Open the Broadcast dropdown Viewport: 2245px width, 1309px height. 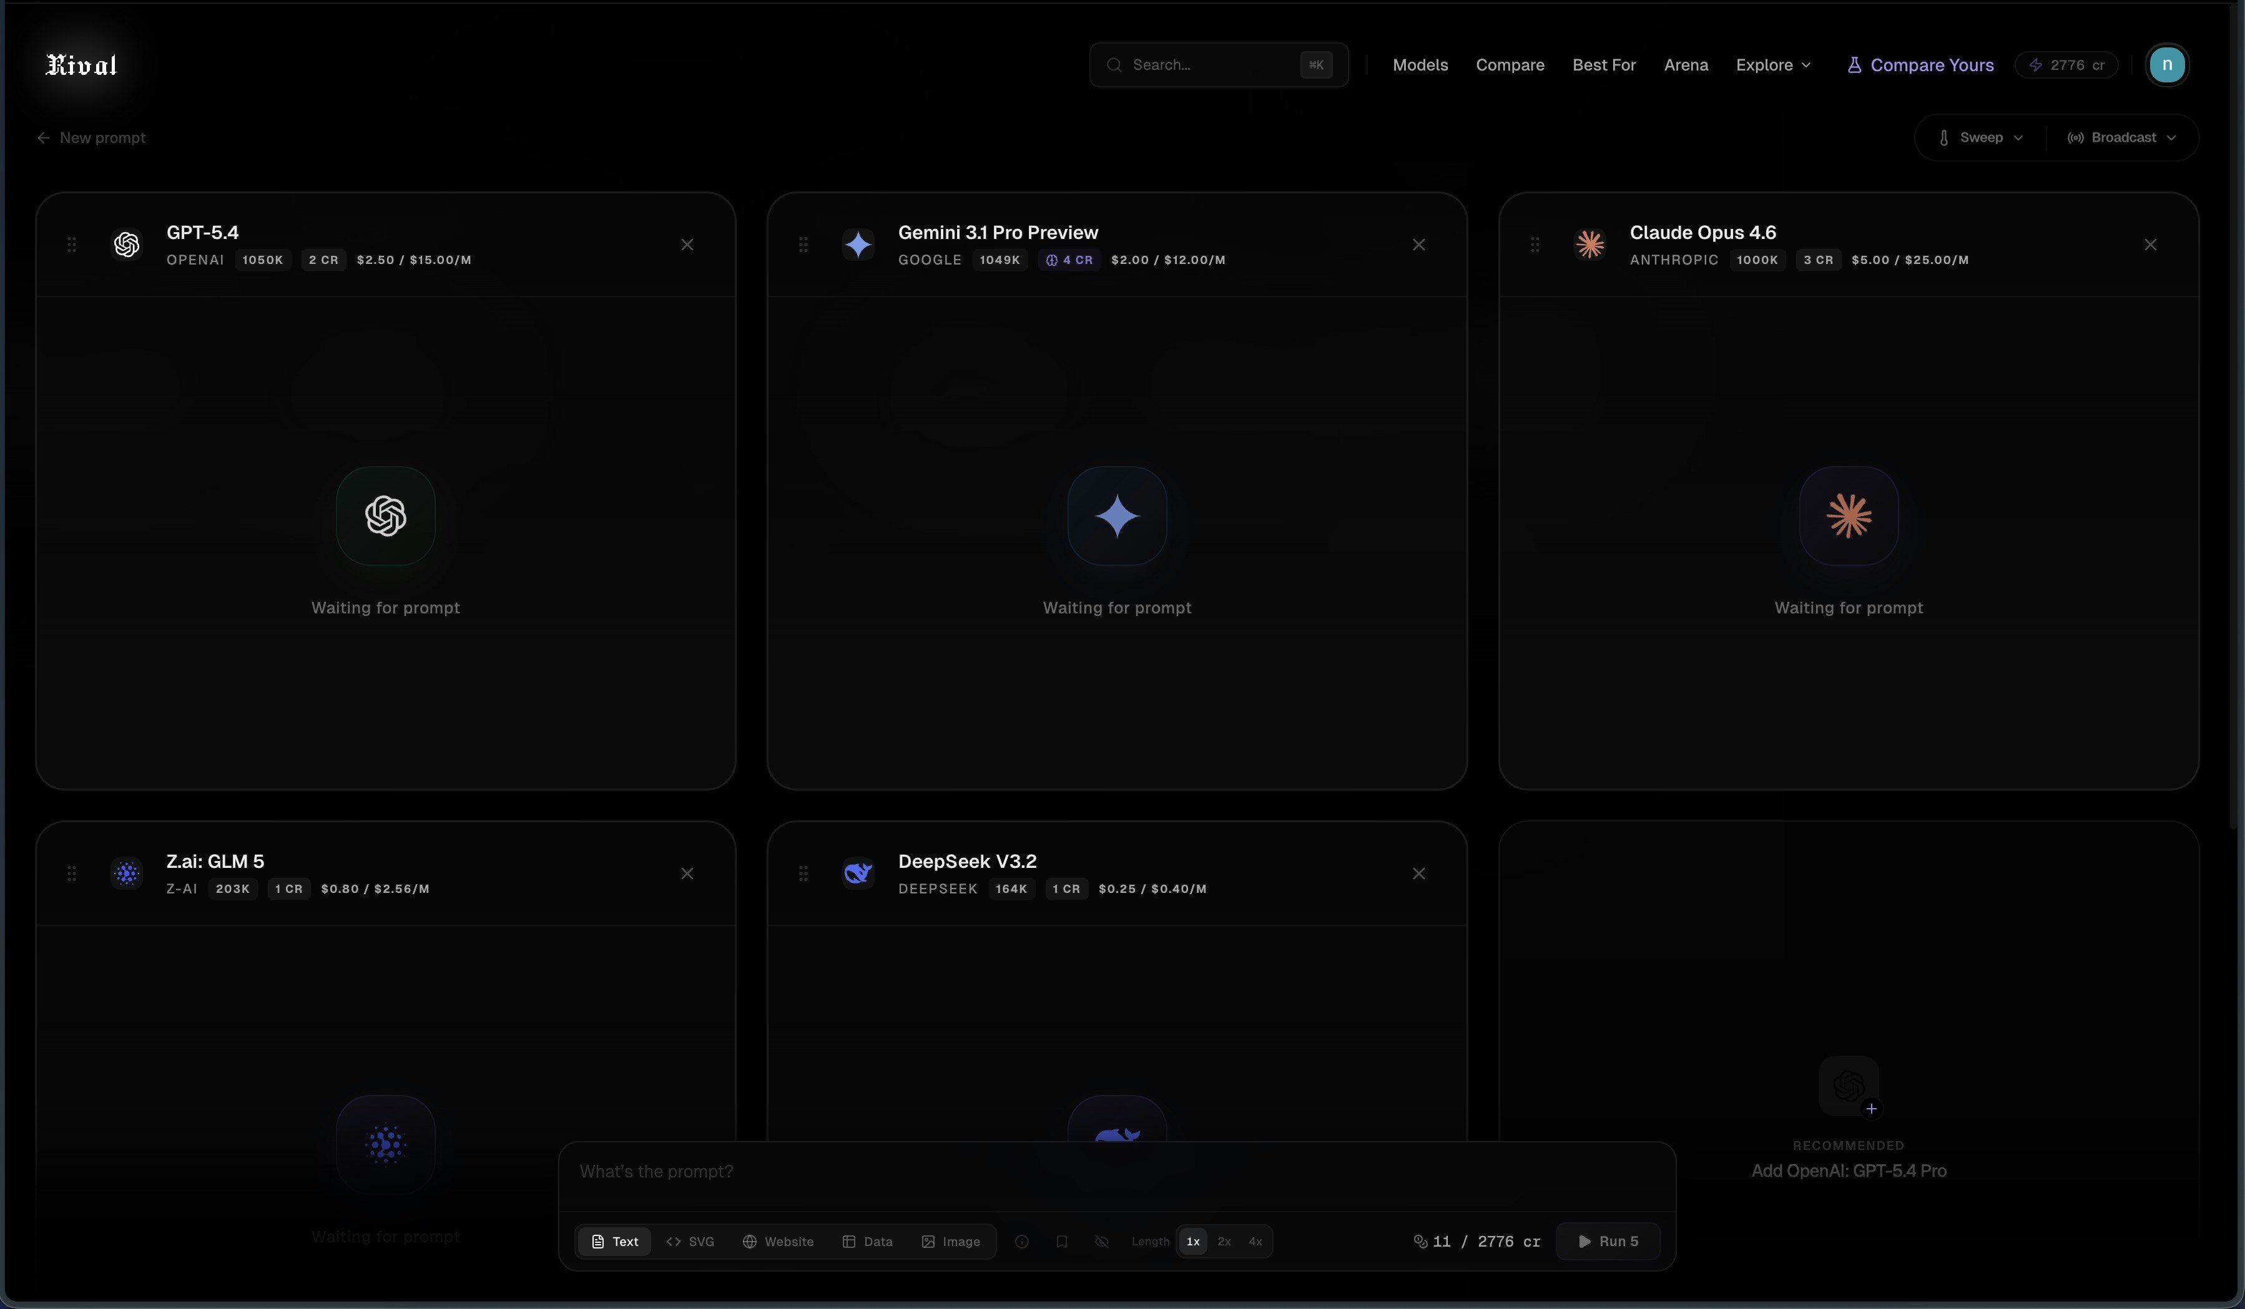pos(2122,137)
